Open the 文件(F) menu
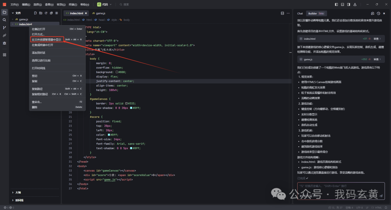This screenshot has height=210, width=391. pyautogui.click(x=14, y=4)
